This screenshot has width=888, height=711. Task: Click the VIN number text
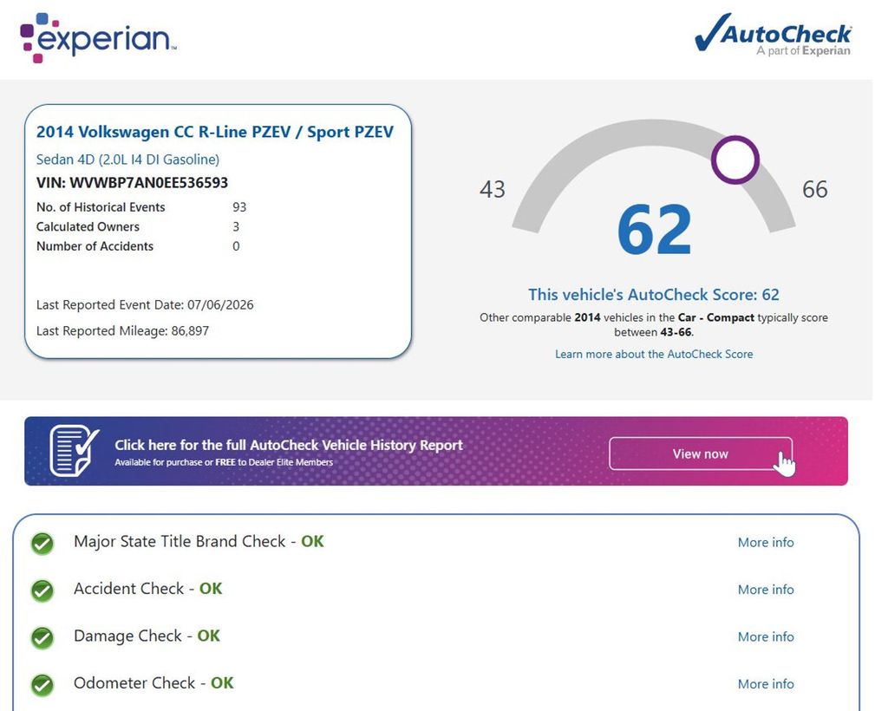(x=132, y=183)
